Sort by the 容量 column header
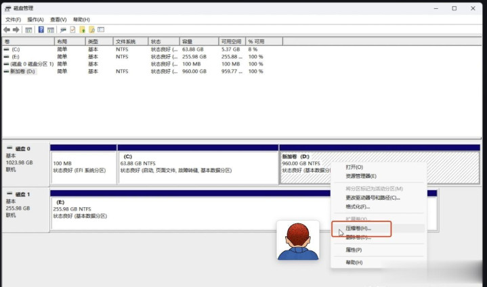The width and height of the screenshot is (487, 287). 196,41
